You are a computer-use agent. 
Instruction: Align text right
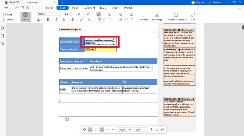pos(120,14)
